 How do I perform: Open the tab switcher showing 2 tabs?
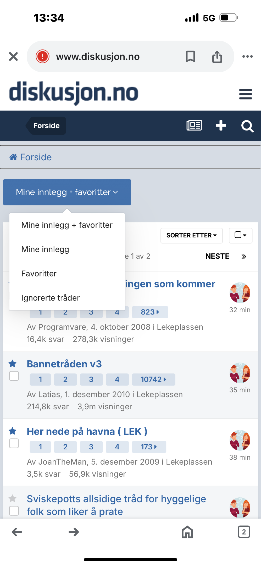click(x=244, y=532)
